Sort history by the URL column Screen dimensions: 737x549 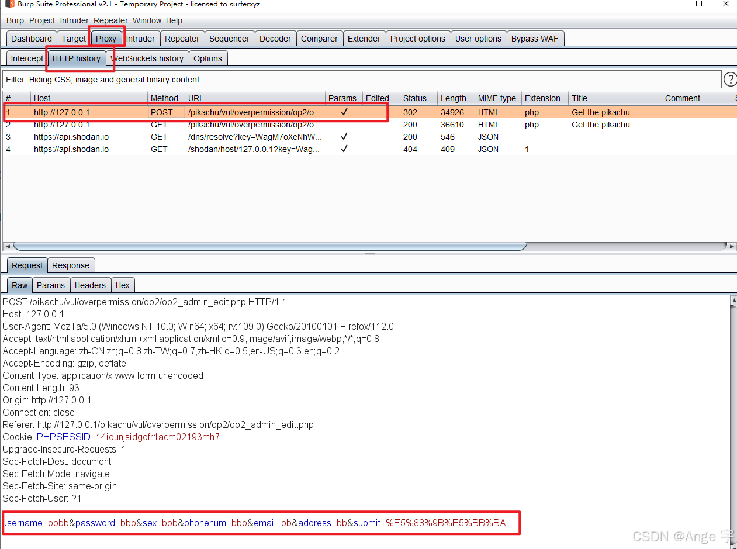coord(255,98)
